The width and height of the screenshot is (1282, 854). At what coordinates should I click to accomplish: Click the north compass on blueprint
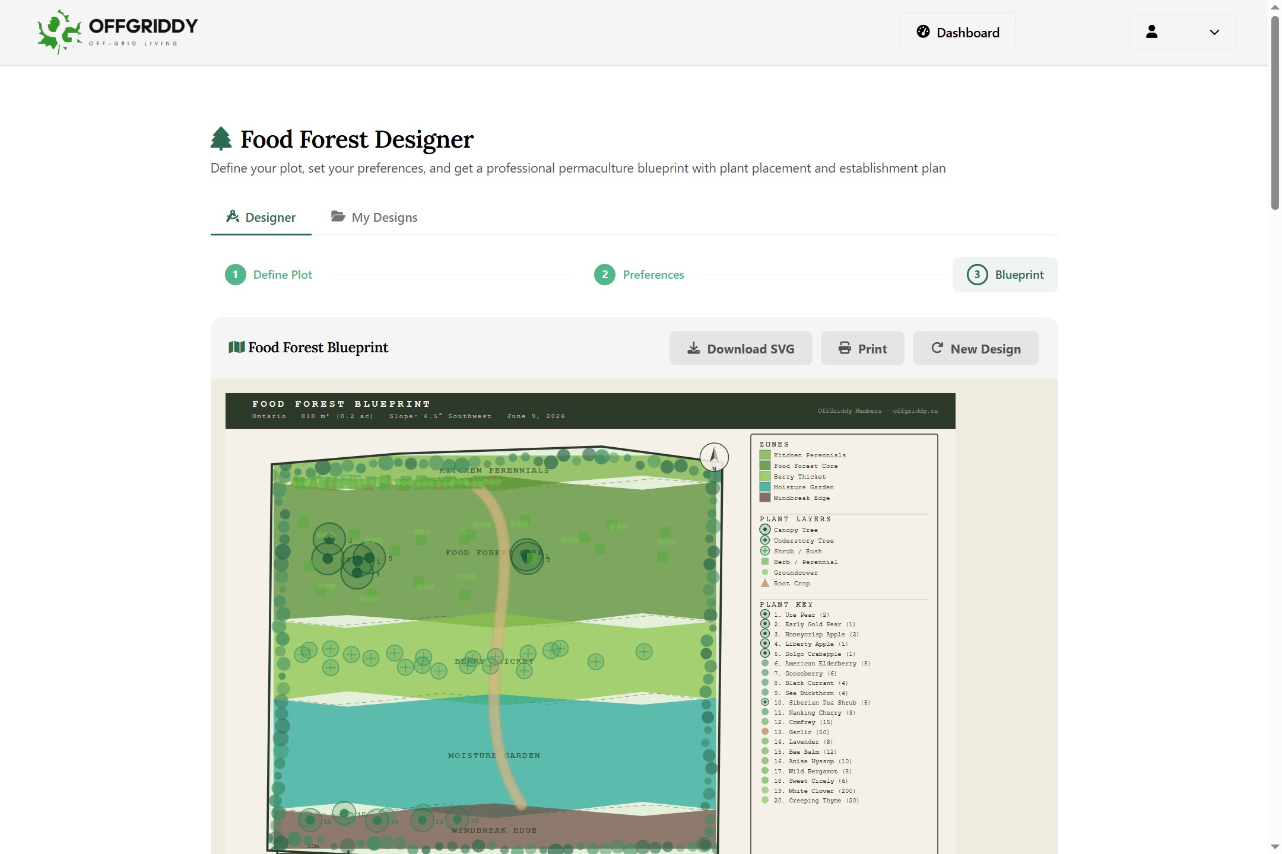[714, 457]
